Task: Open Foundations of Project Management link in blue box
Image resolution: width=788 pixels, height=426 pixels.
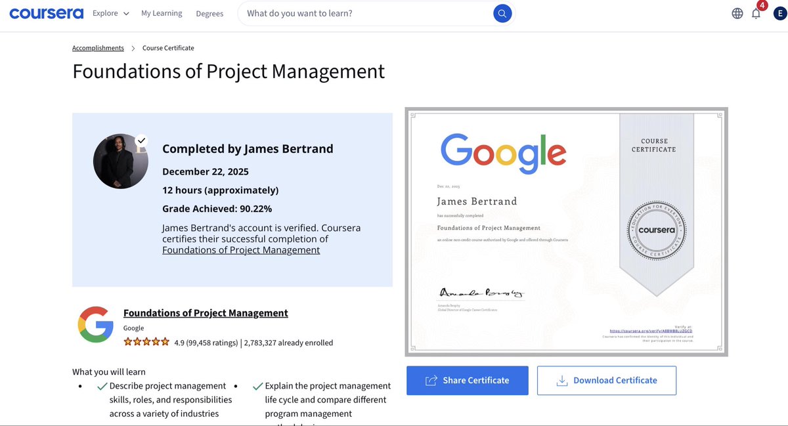Action: point(241,250)
